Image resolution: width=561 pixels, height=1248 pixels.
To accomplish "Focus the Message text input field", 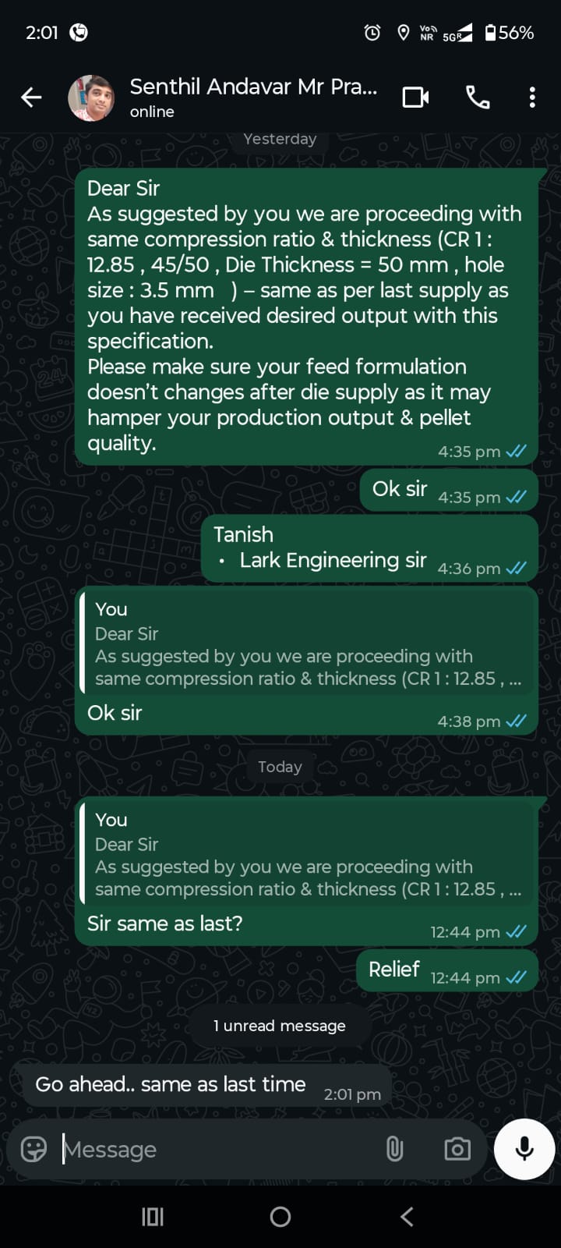I will pyautogui.click(x=218, y=1149).
